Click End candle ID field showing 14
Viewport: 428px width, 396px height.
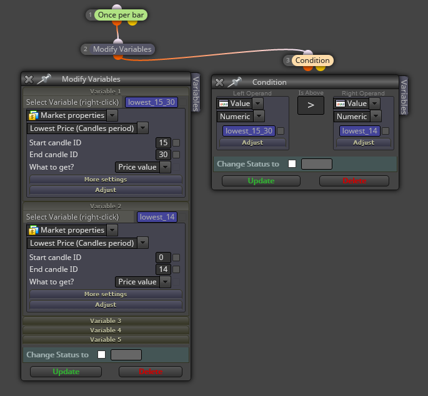point(163,269)
